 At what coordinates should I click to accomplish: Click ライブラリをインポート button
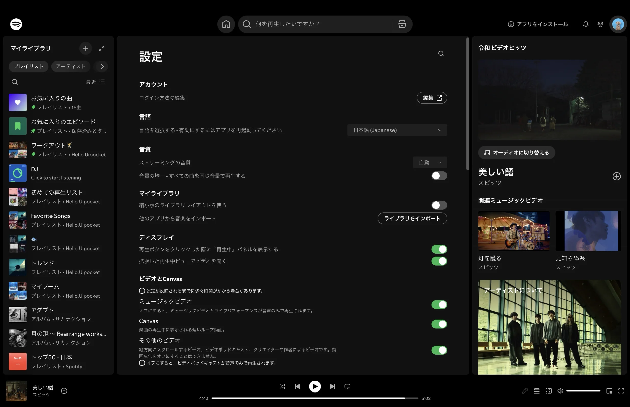[412, 218]
